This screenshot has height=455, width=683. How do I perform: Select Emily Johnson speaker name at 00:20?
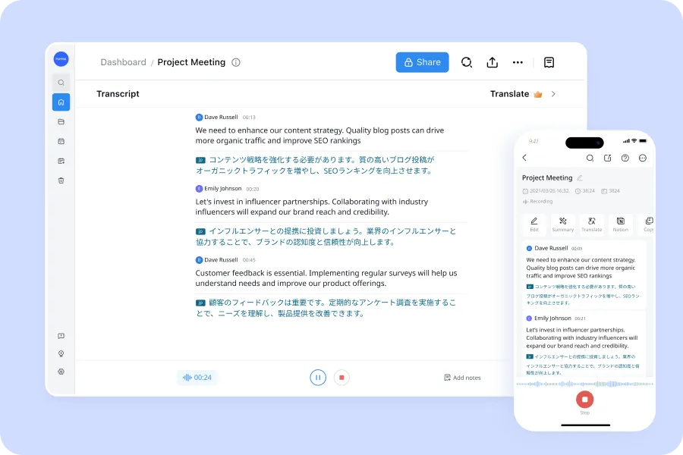(222, 189)
